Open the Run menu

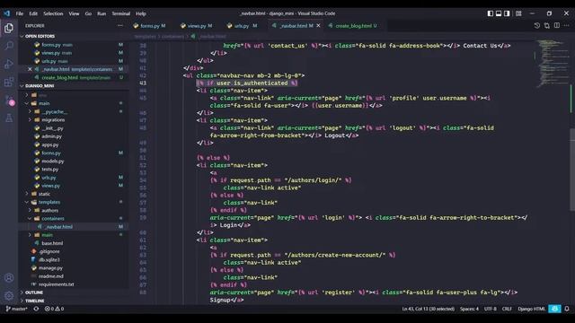click(102, 13)
